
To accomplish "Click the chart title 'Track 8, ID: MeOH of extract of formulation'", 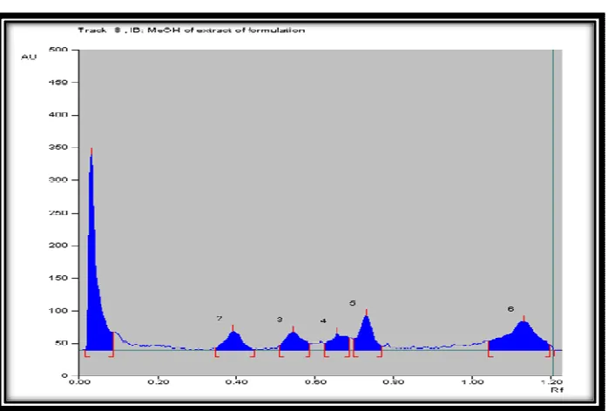I will pyautogui.click(x=191, y=30).
